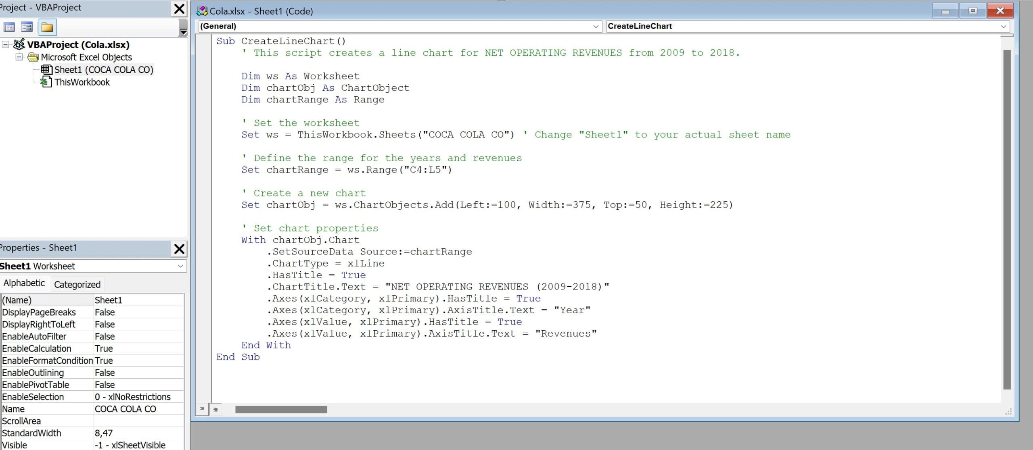
Task: Click the EnablePivotTable property value
Action: pyautogui.click(x=139, y=385)
